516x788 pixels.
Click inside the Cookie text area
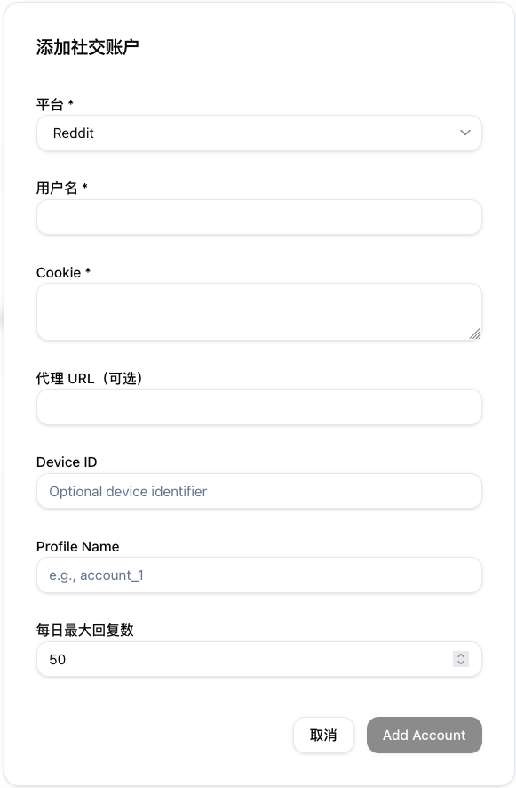[258, 311]
